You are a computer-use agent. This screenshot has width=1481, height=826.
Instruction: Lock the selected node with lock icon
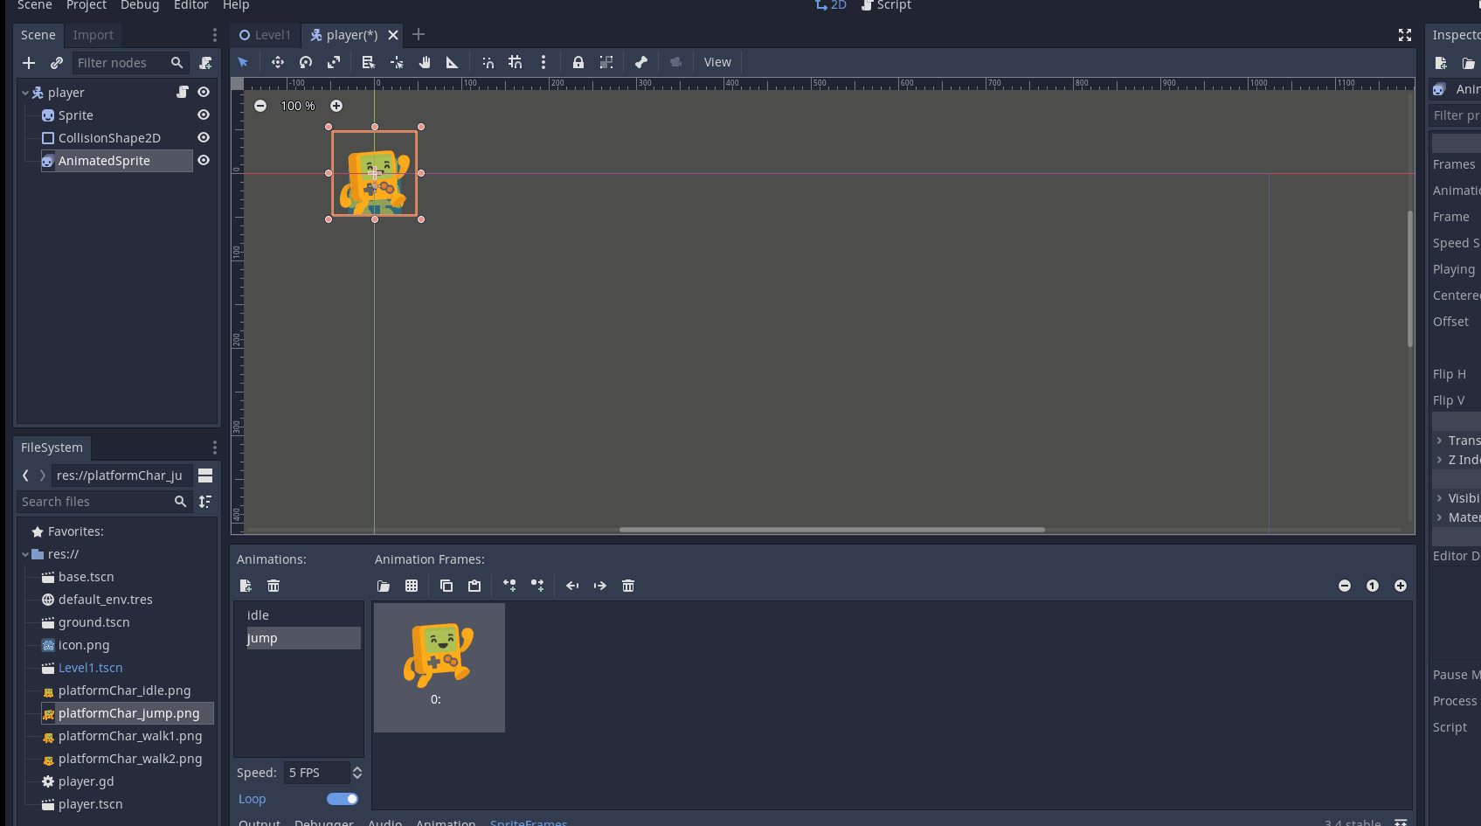(578, 62)
